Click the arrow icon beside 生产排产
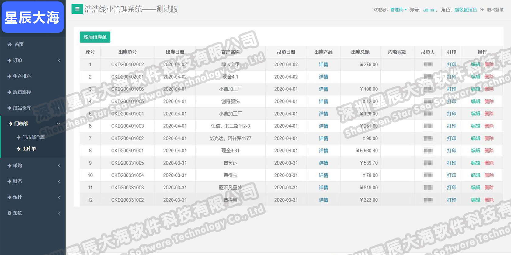This screenshot has height=255, width=511. click(9, 76)
